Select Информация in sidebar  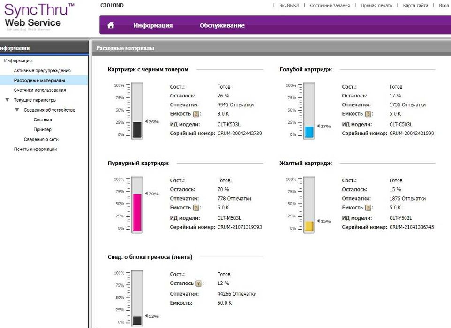(x=18, y=60)
